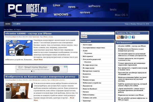The height and width of the screenshot is (102, 153).
Task: Open the Одежда category
Action: pyautogui.click(x=86, y=92)
